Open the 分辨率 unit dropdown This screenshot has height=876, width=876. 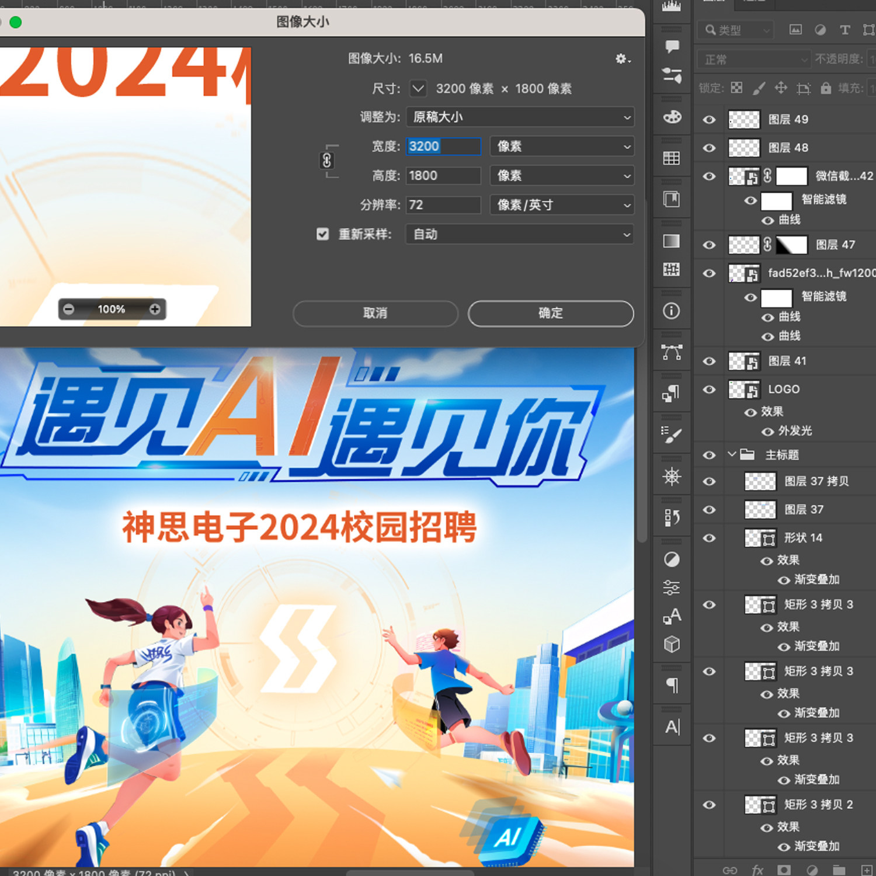coord(562,205)
